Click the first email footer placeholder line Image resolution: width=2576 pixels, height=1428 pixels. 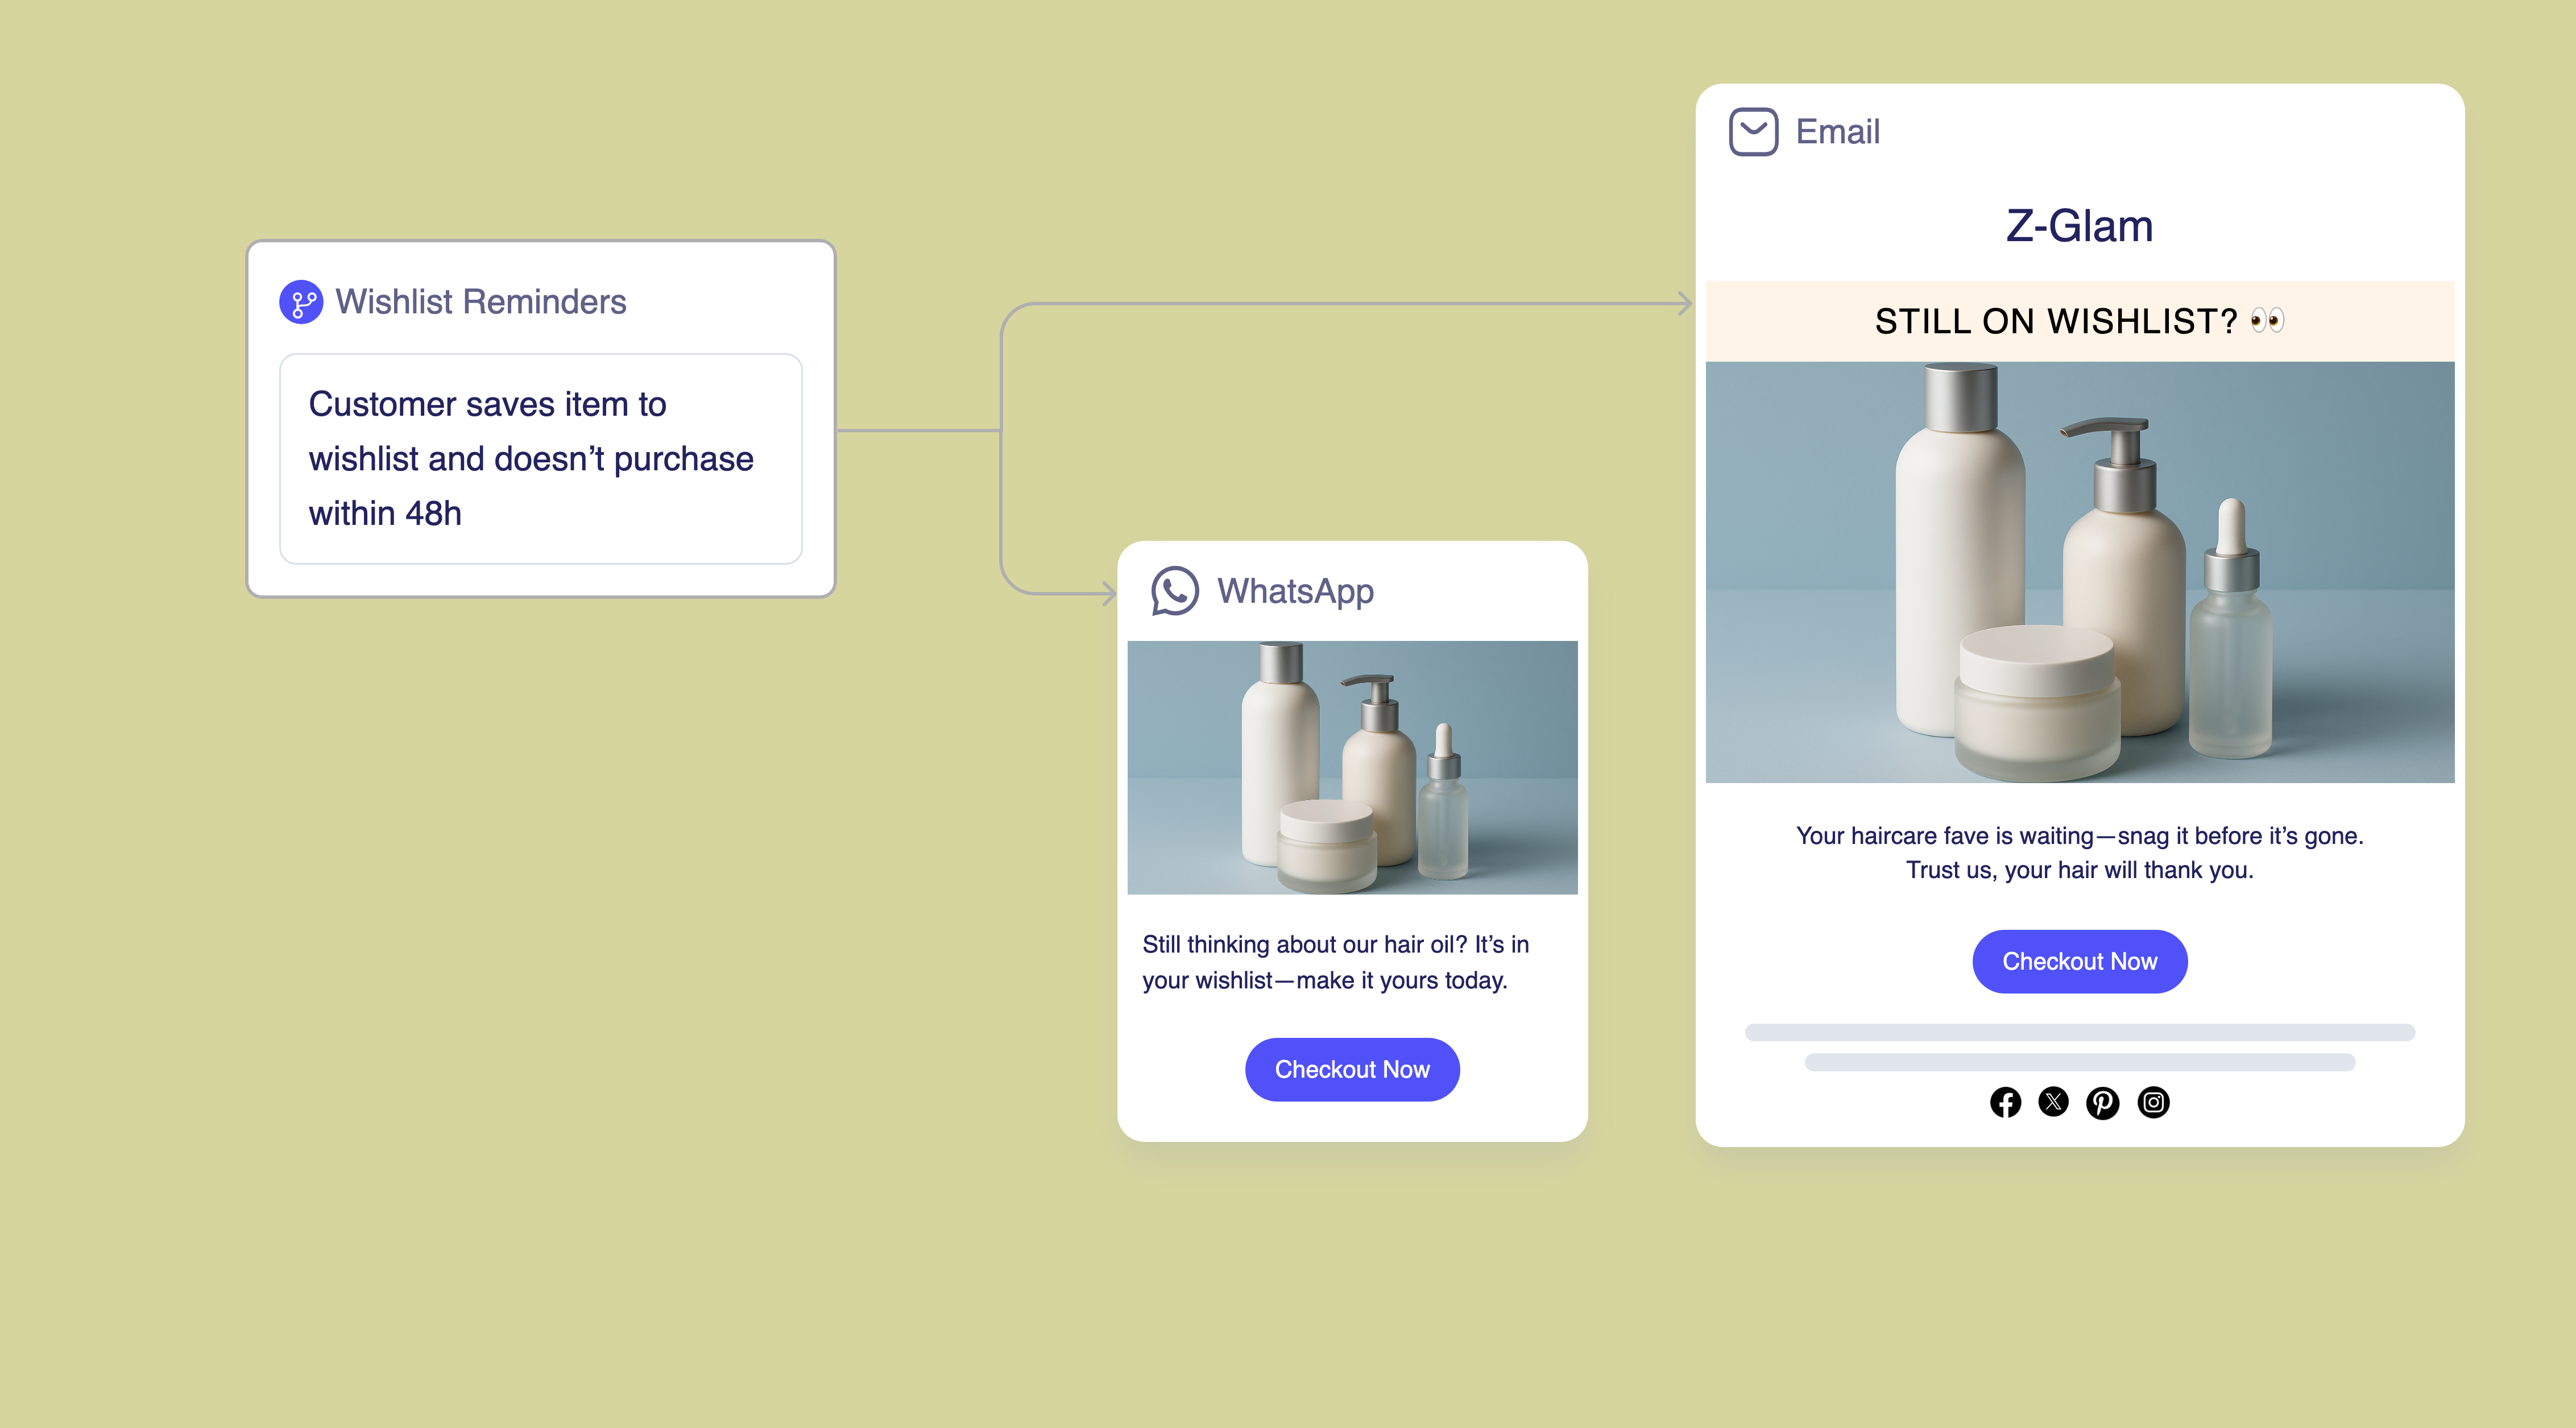click(2080, 1032)
